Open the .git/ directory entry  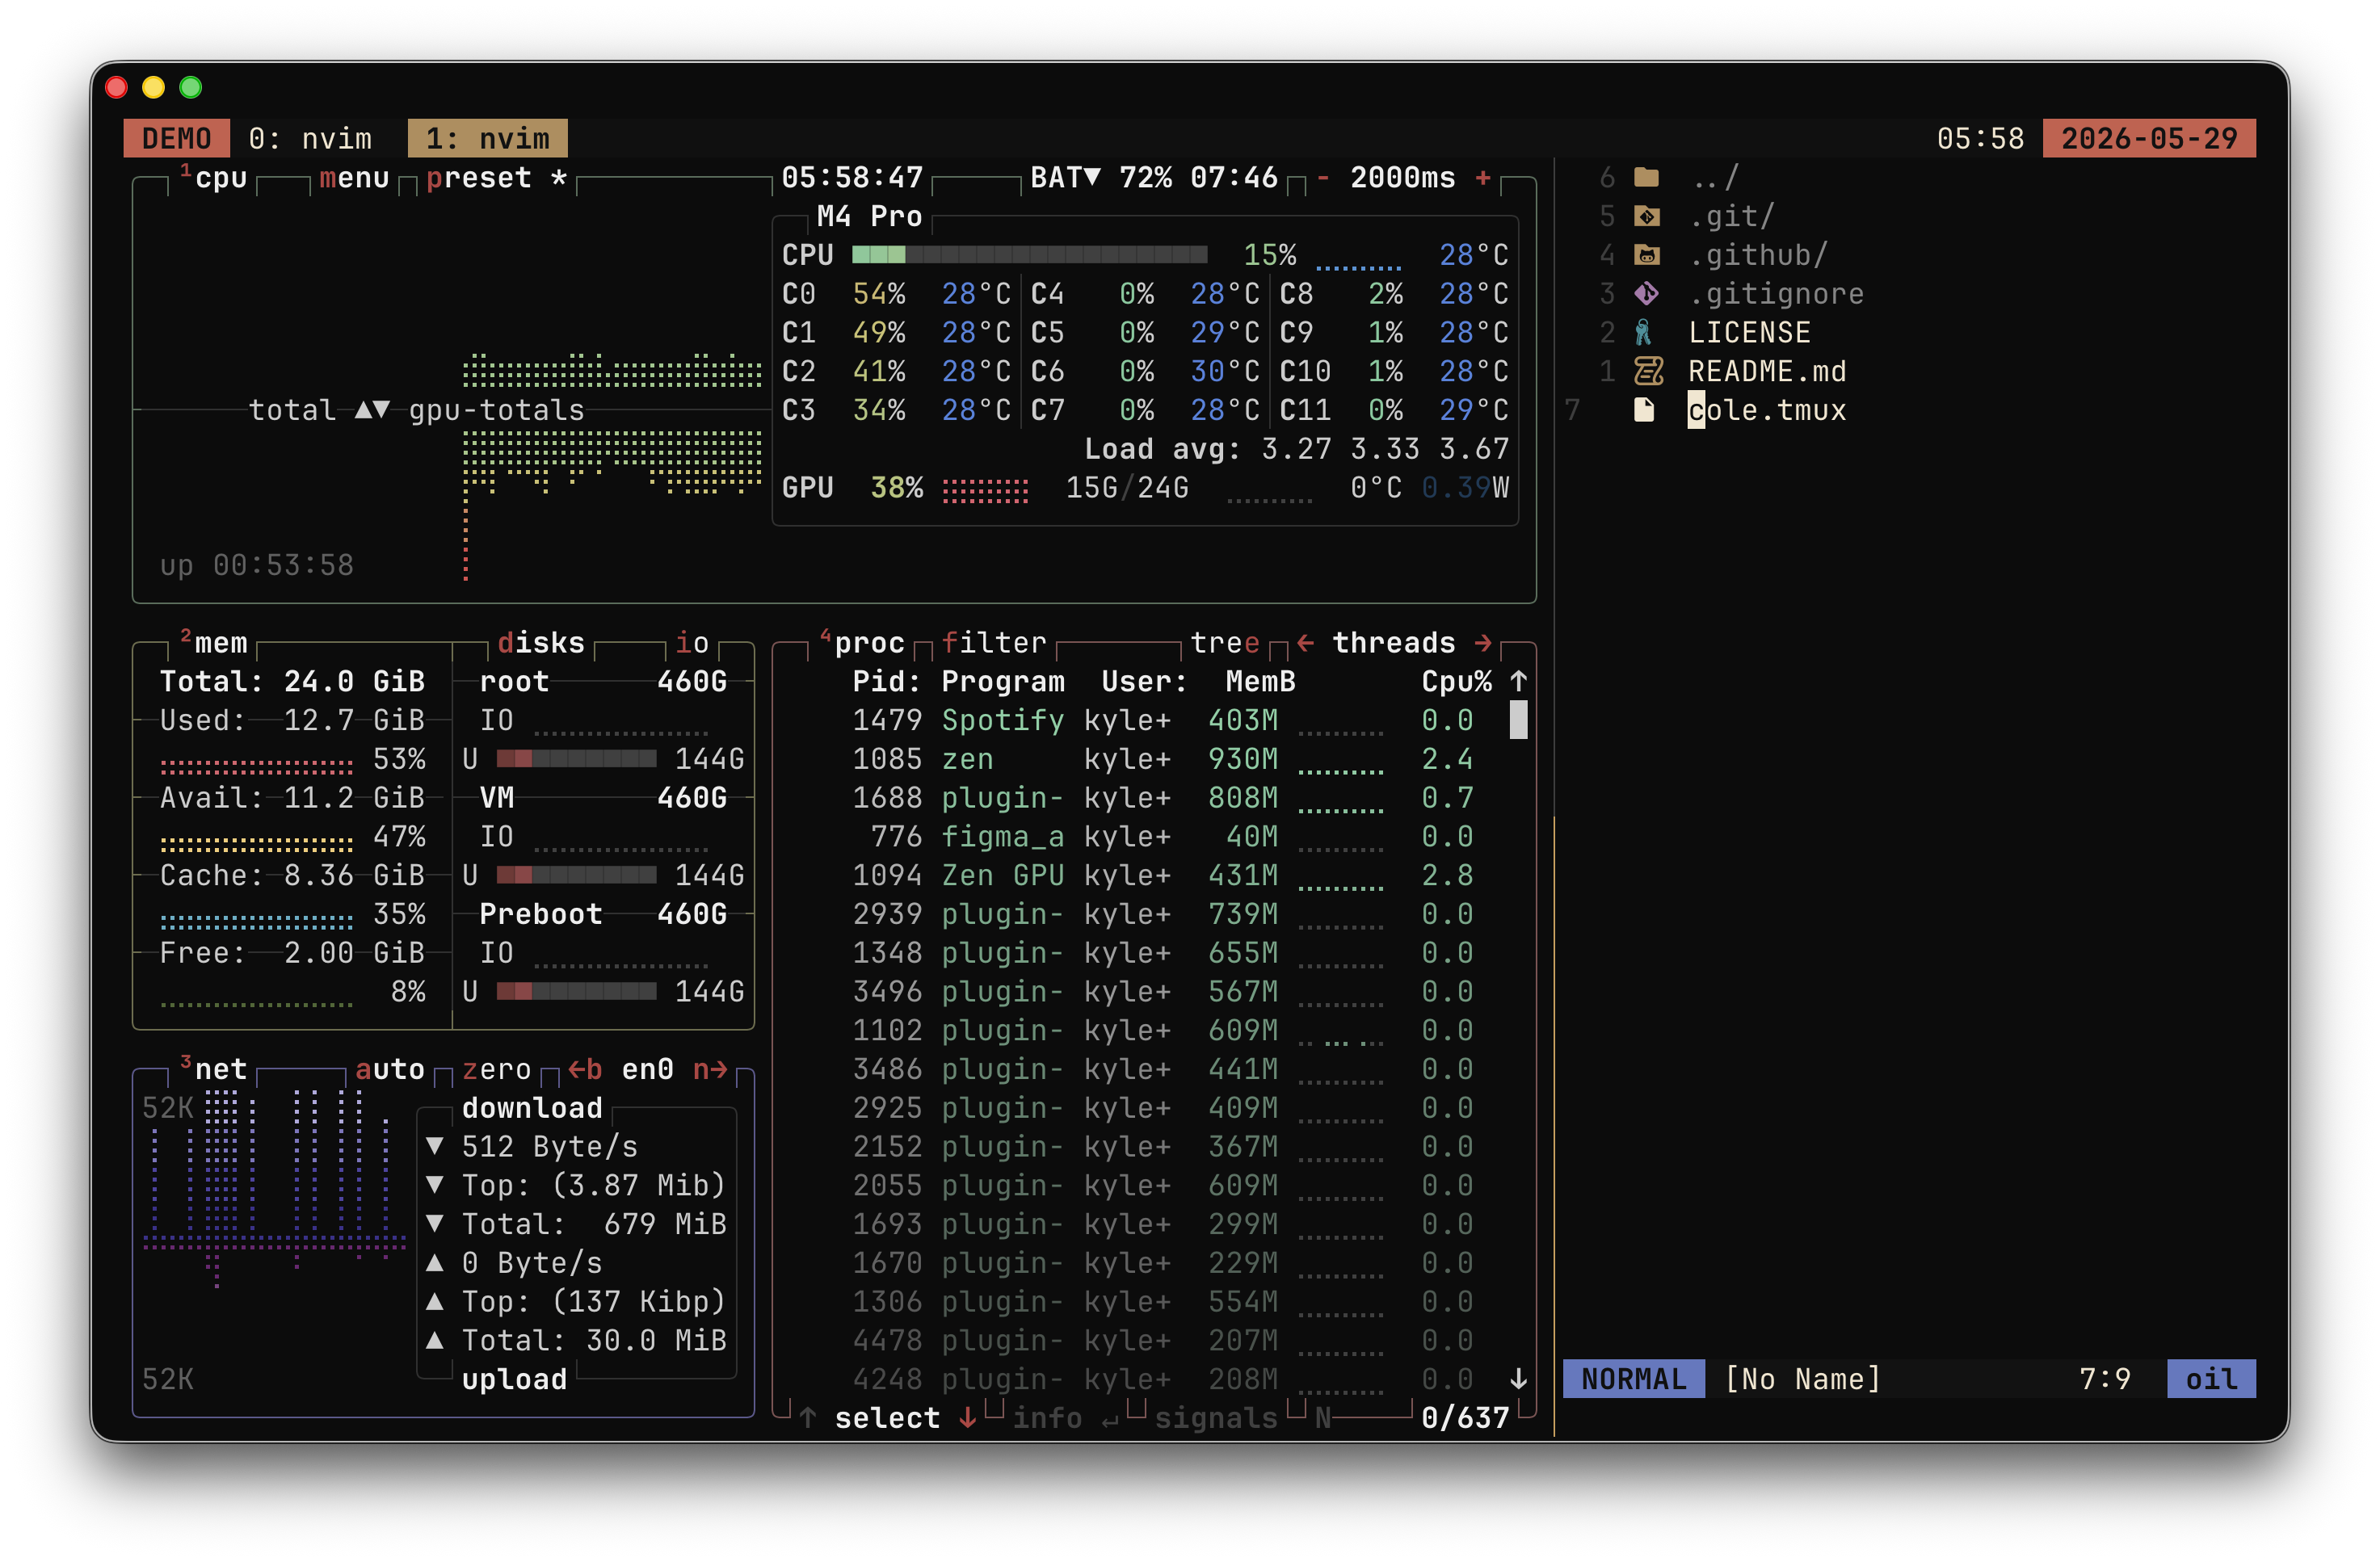coord(1733,216)
